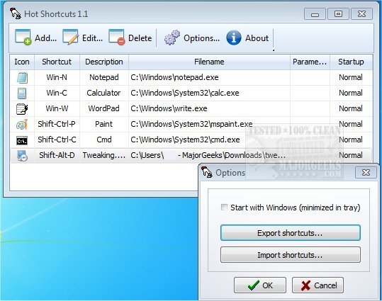Image resolution: width=382 pixels, height=301 pixels.
Task: Click Normal startup in Notepad row
Action: [351, 77]
